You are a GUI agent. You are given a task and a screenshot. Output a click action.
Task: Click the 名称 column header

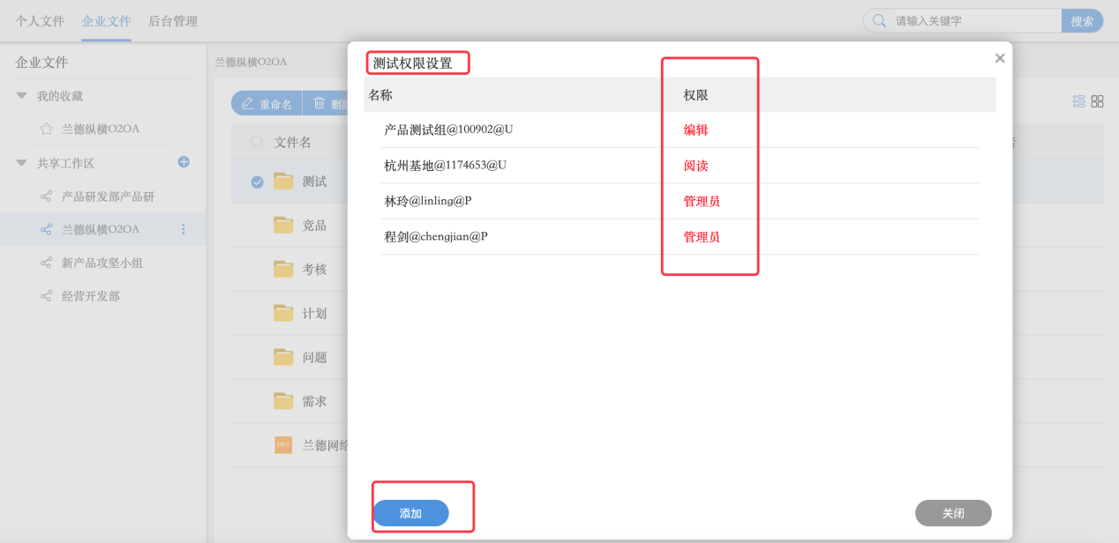coord(380,94)
